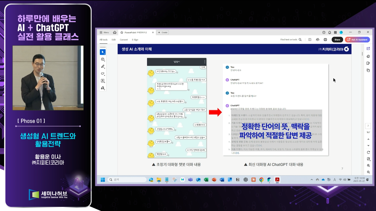Click the Save floppy disk icon
The width and height of the screenshot is (376, 211).
pyautogui.click(x=310, y=40)
